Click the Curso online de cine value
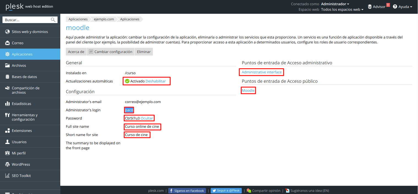 pos(142,127)
